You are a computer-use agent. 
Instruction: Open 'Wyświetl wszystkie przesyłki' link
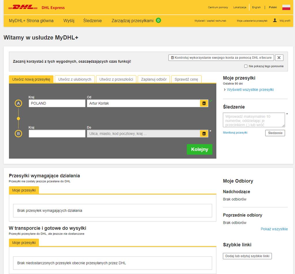coord(250,90)
